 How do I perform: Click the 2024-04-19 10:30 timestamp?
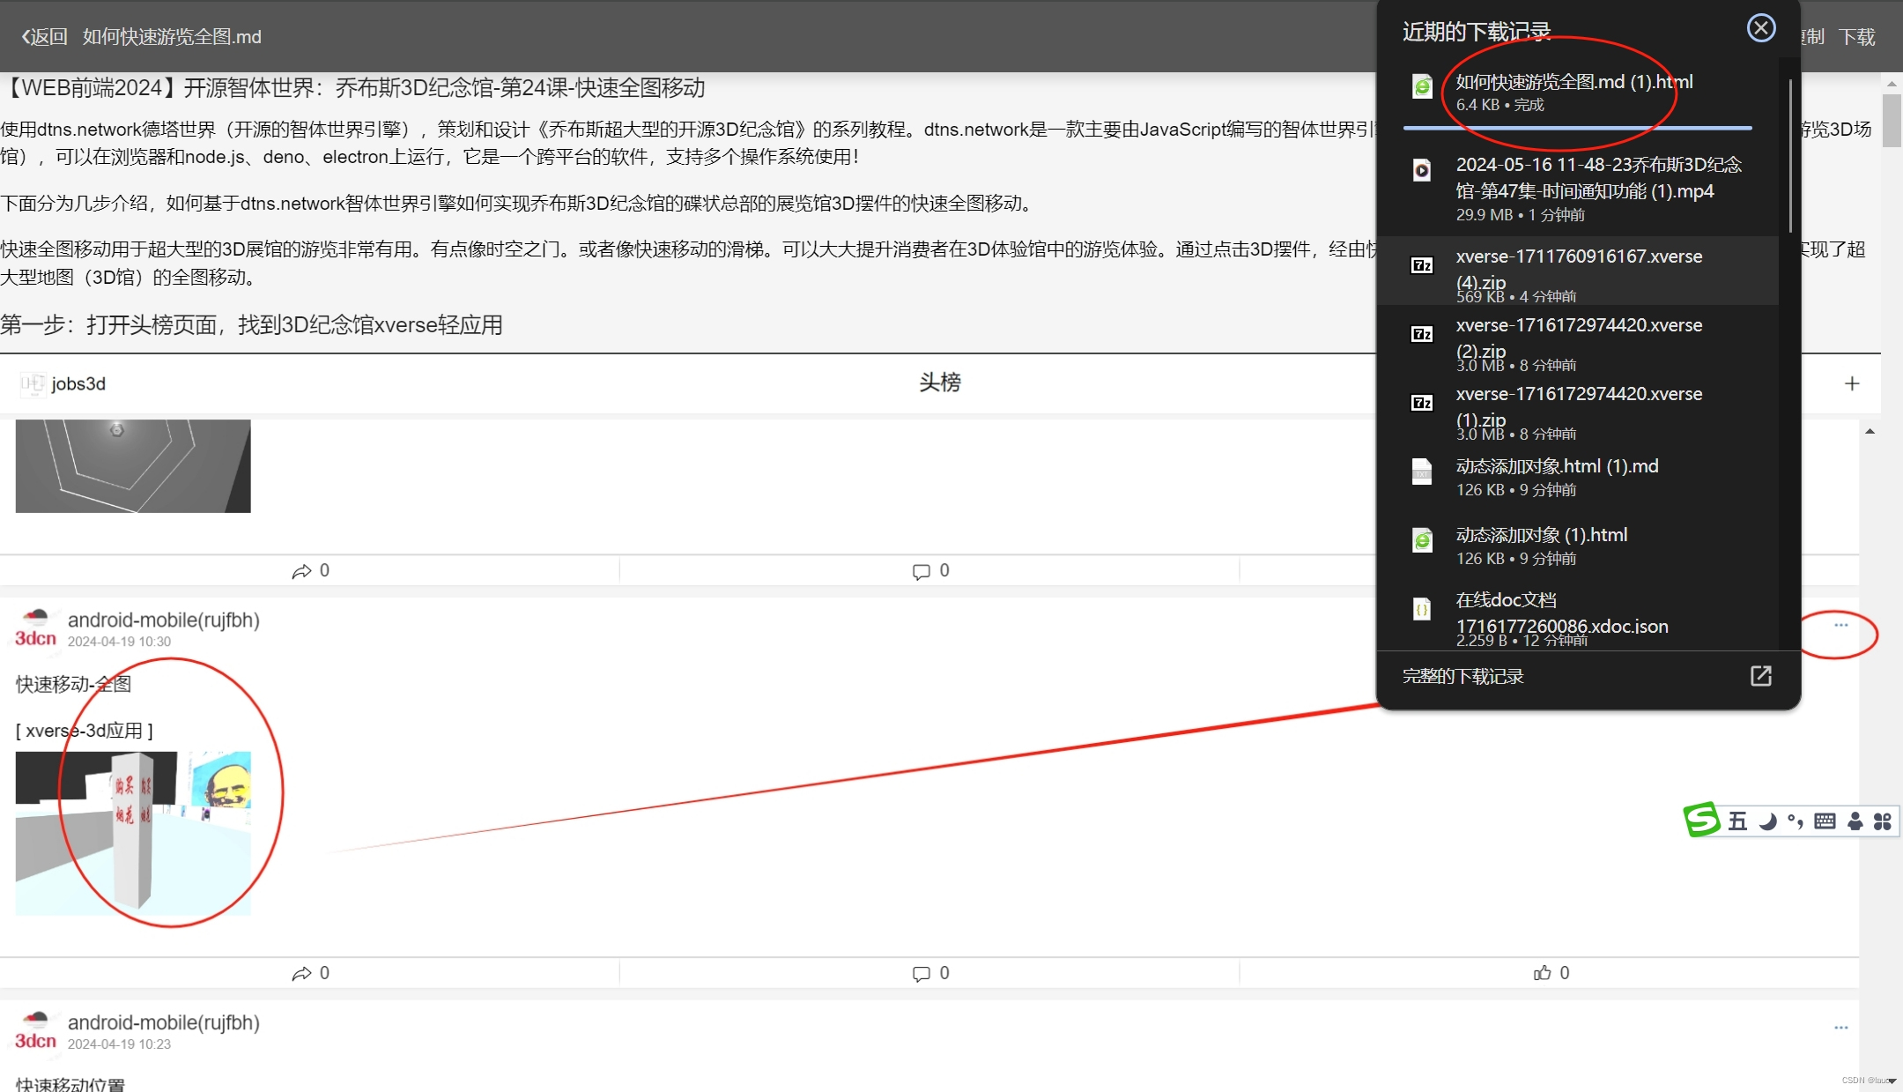(x=119, y=642)
